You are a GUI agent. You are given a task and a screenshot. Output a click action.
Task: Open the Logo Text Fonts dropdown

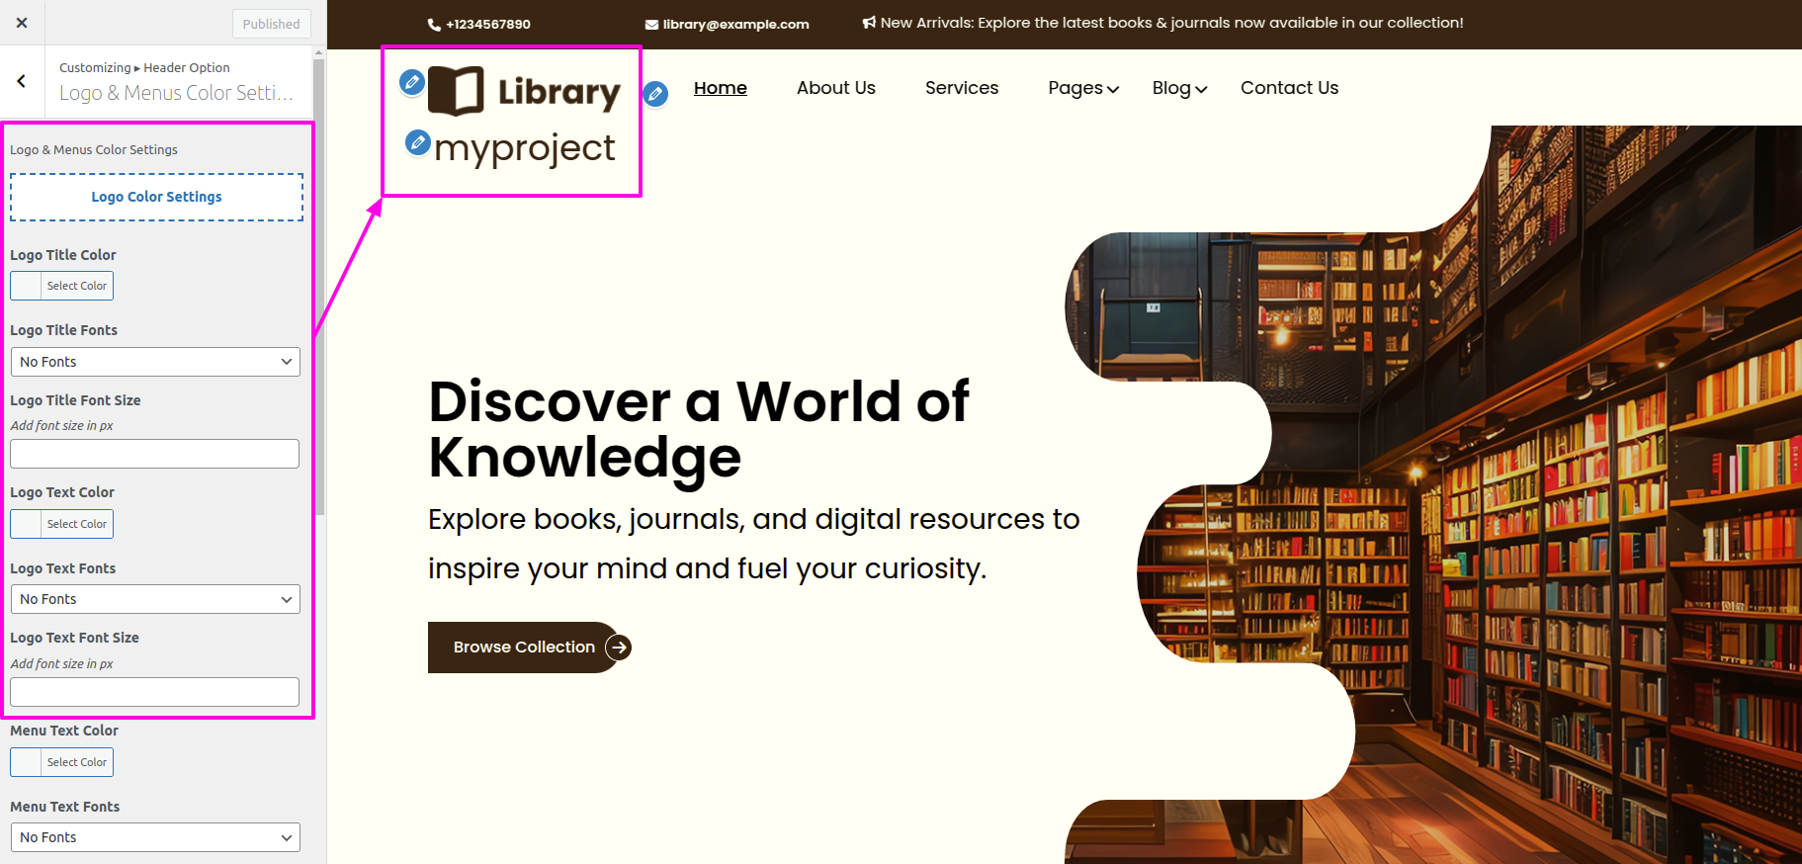tap(155, 599)
